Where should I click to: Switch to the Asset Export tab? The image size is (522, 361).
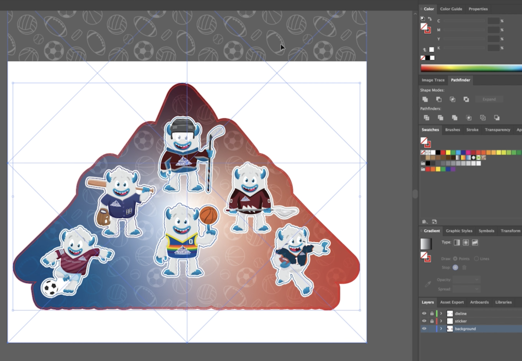coord(452,302)
